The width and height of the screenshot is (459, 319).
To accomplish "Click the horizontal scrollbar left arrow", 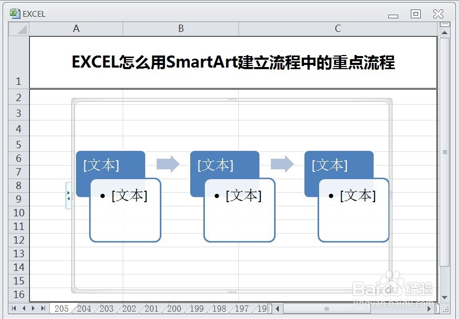I will [278, 309].
